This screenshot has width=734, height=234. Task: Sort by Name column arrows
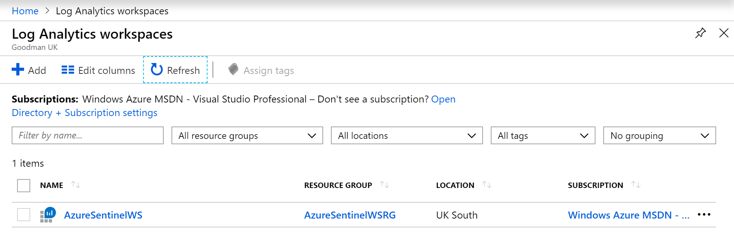click(x=76, y=185)
